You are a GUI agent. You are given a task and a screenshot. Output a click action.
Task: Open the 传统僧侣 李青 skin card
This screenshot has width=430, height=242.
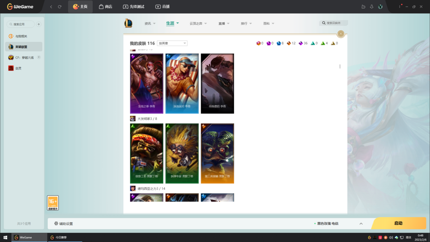[x=217, y=84]
